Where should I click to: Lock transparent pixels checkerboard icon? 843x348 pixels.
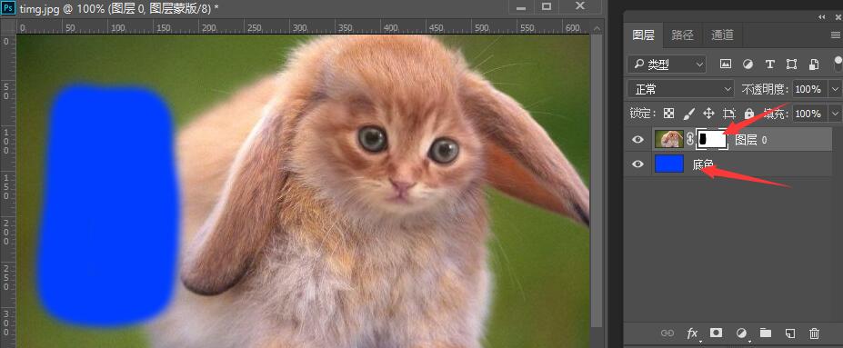[x=668, y=114]
